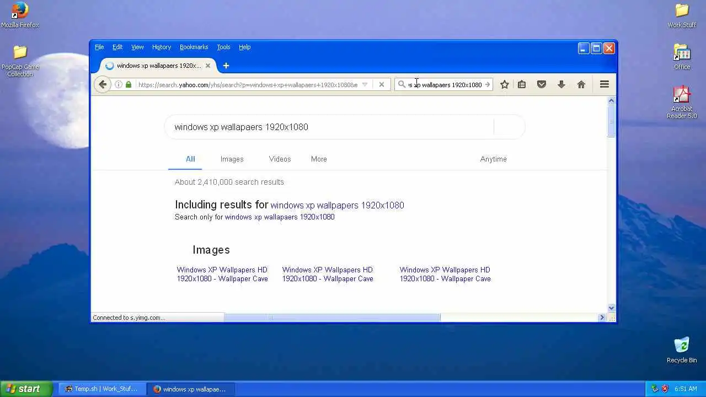This screenshot has width=706, height=397.
Task: Select the PopCap Game Collection folder
Action: tap(20, 61)
